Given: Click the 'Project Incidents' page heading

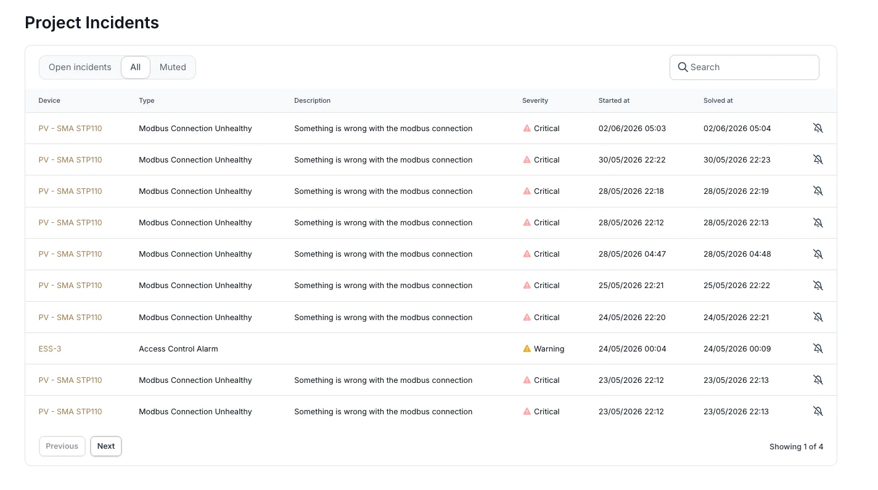Looking at the screenshot, I should [x=92, y=23].
